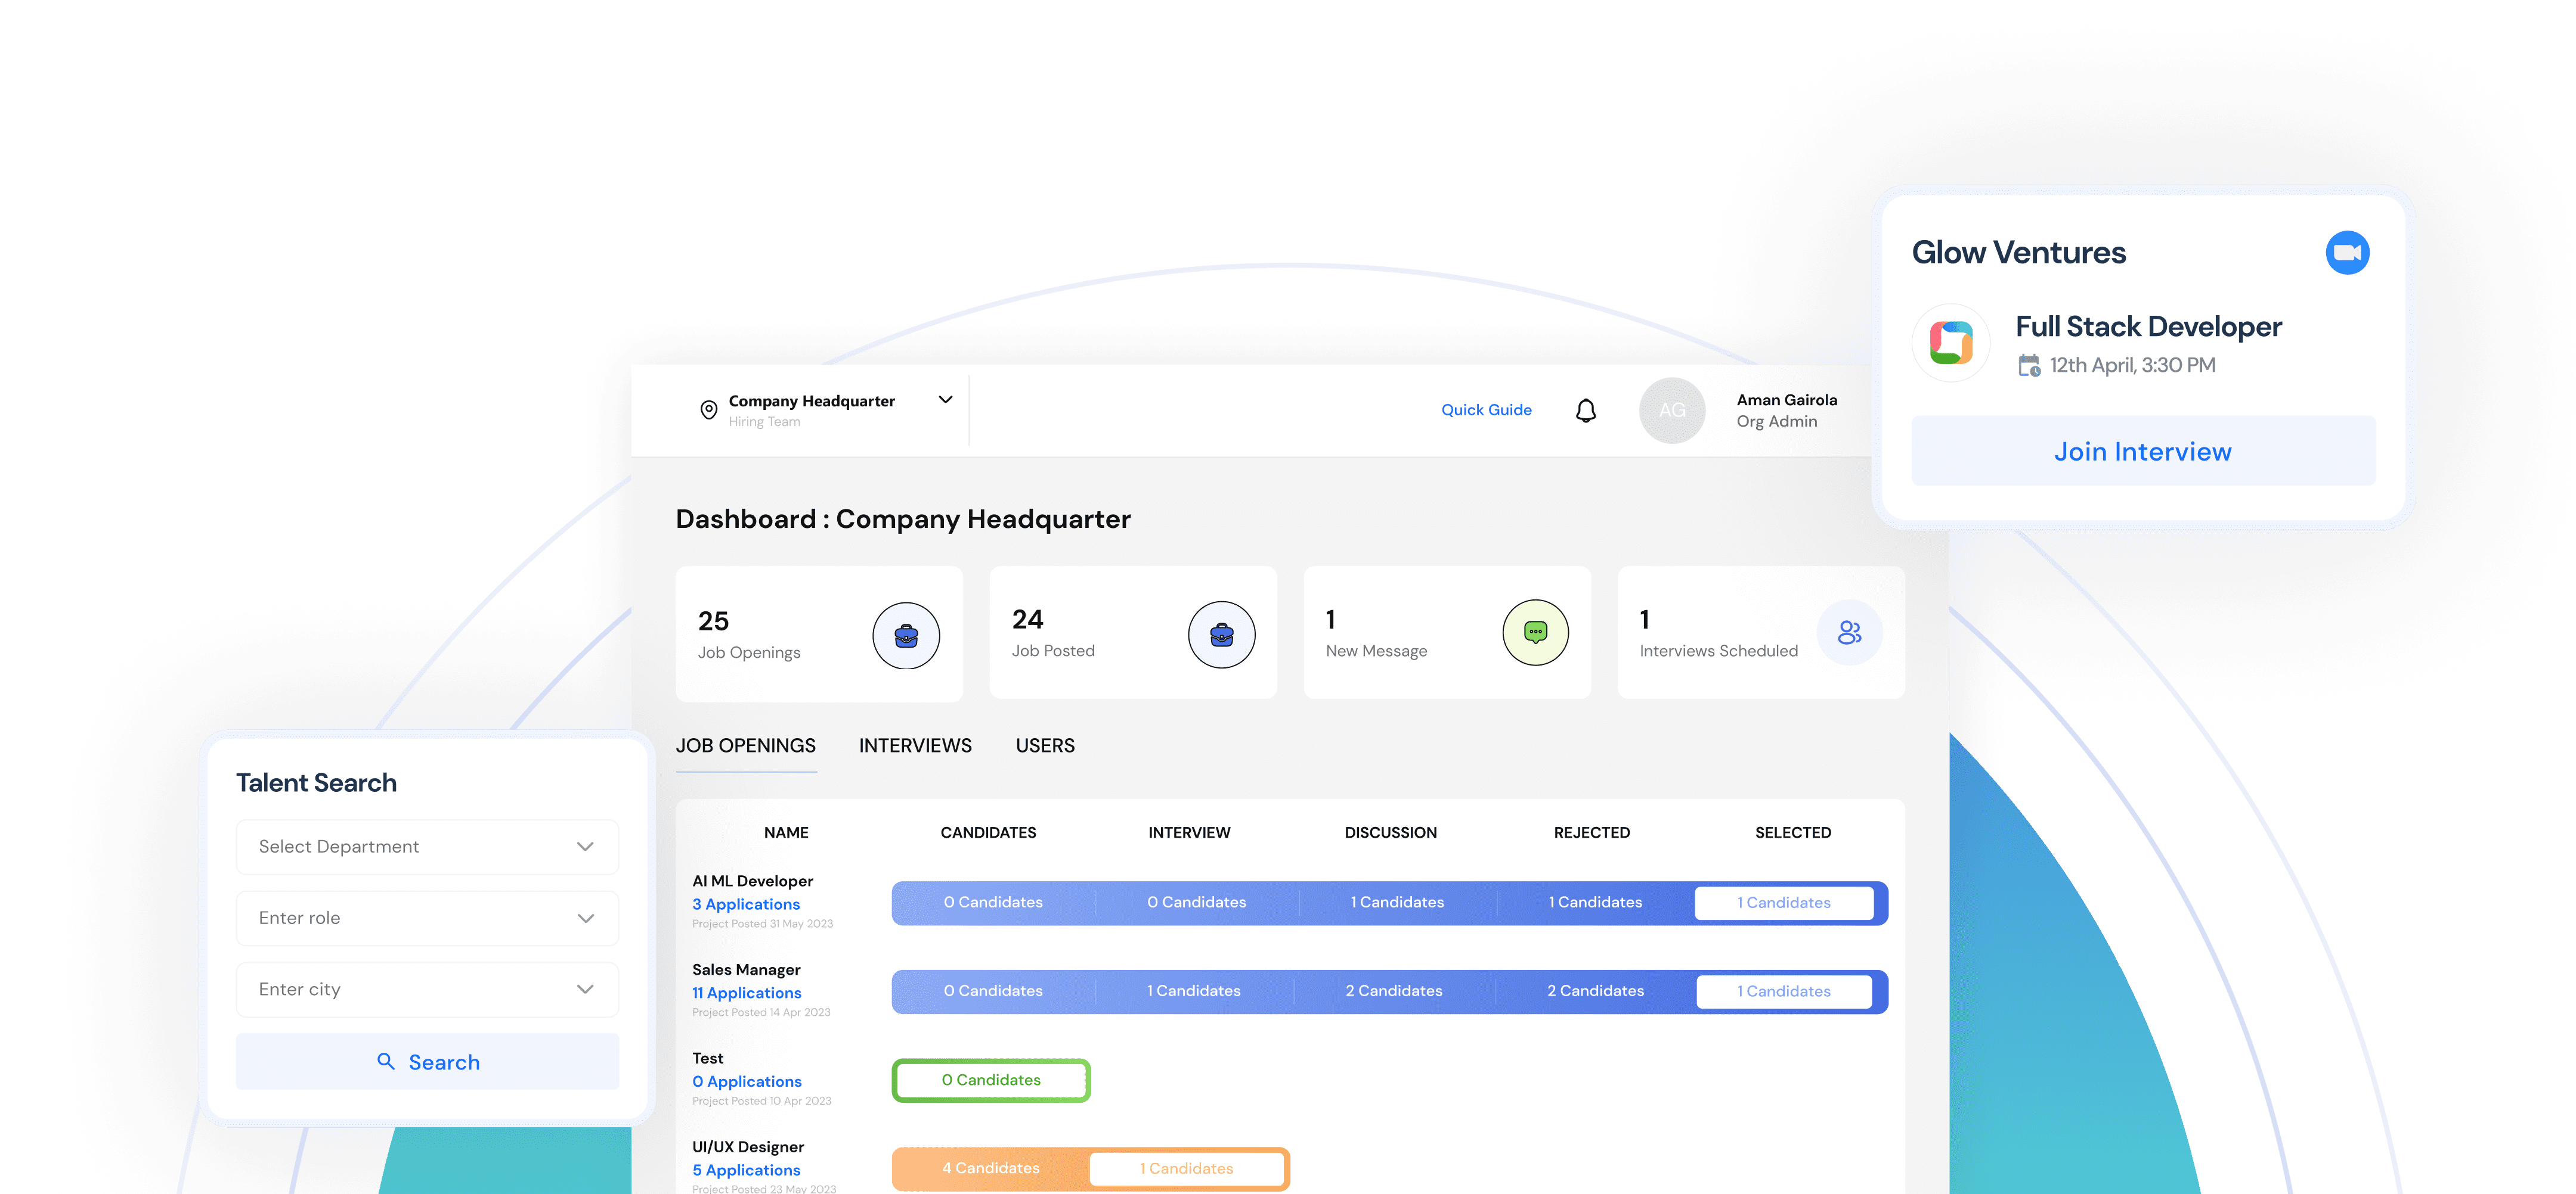This screenshot has height=1194, width=2576.
Task: Click the AG user avatar
Action: (x=1671, y=410)
